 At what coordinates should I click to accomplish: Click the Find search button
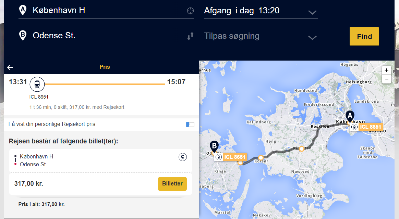364,36
